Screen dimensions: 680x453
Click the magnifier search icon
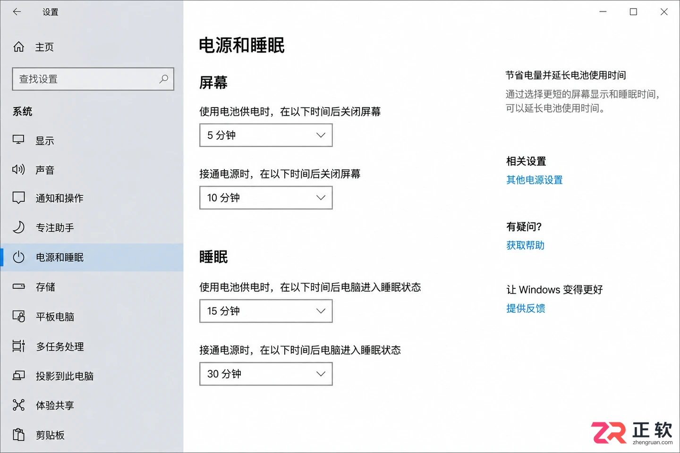coord(163,79)
